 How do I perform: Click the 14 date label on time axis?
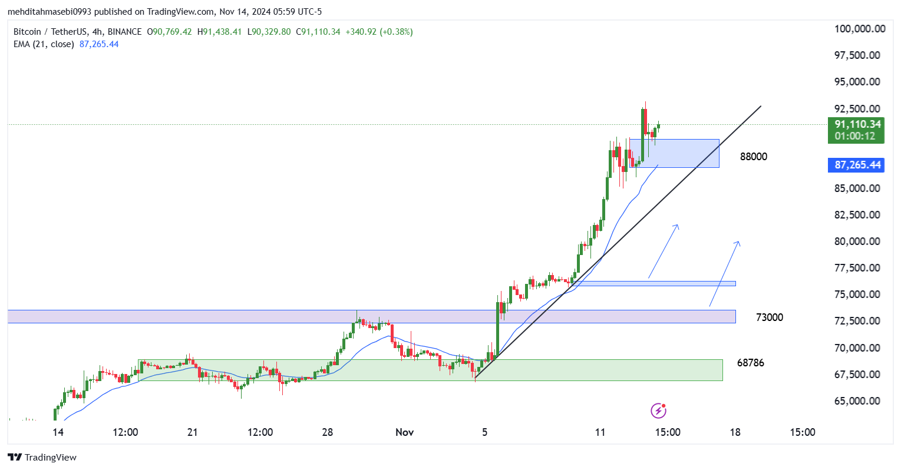[x=58, y=432]
